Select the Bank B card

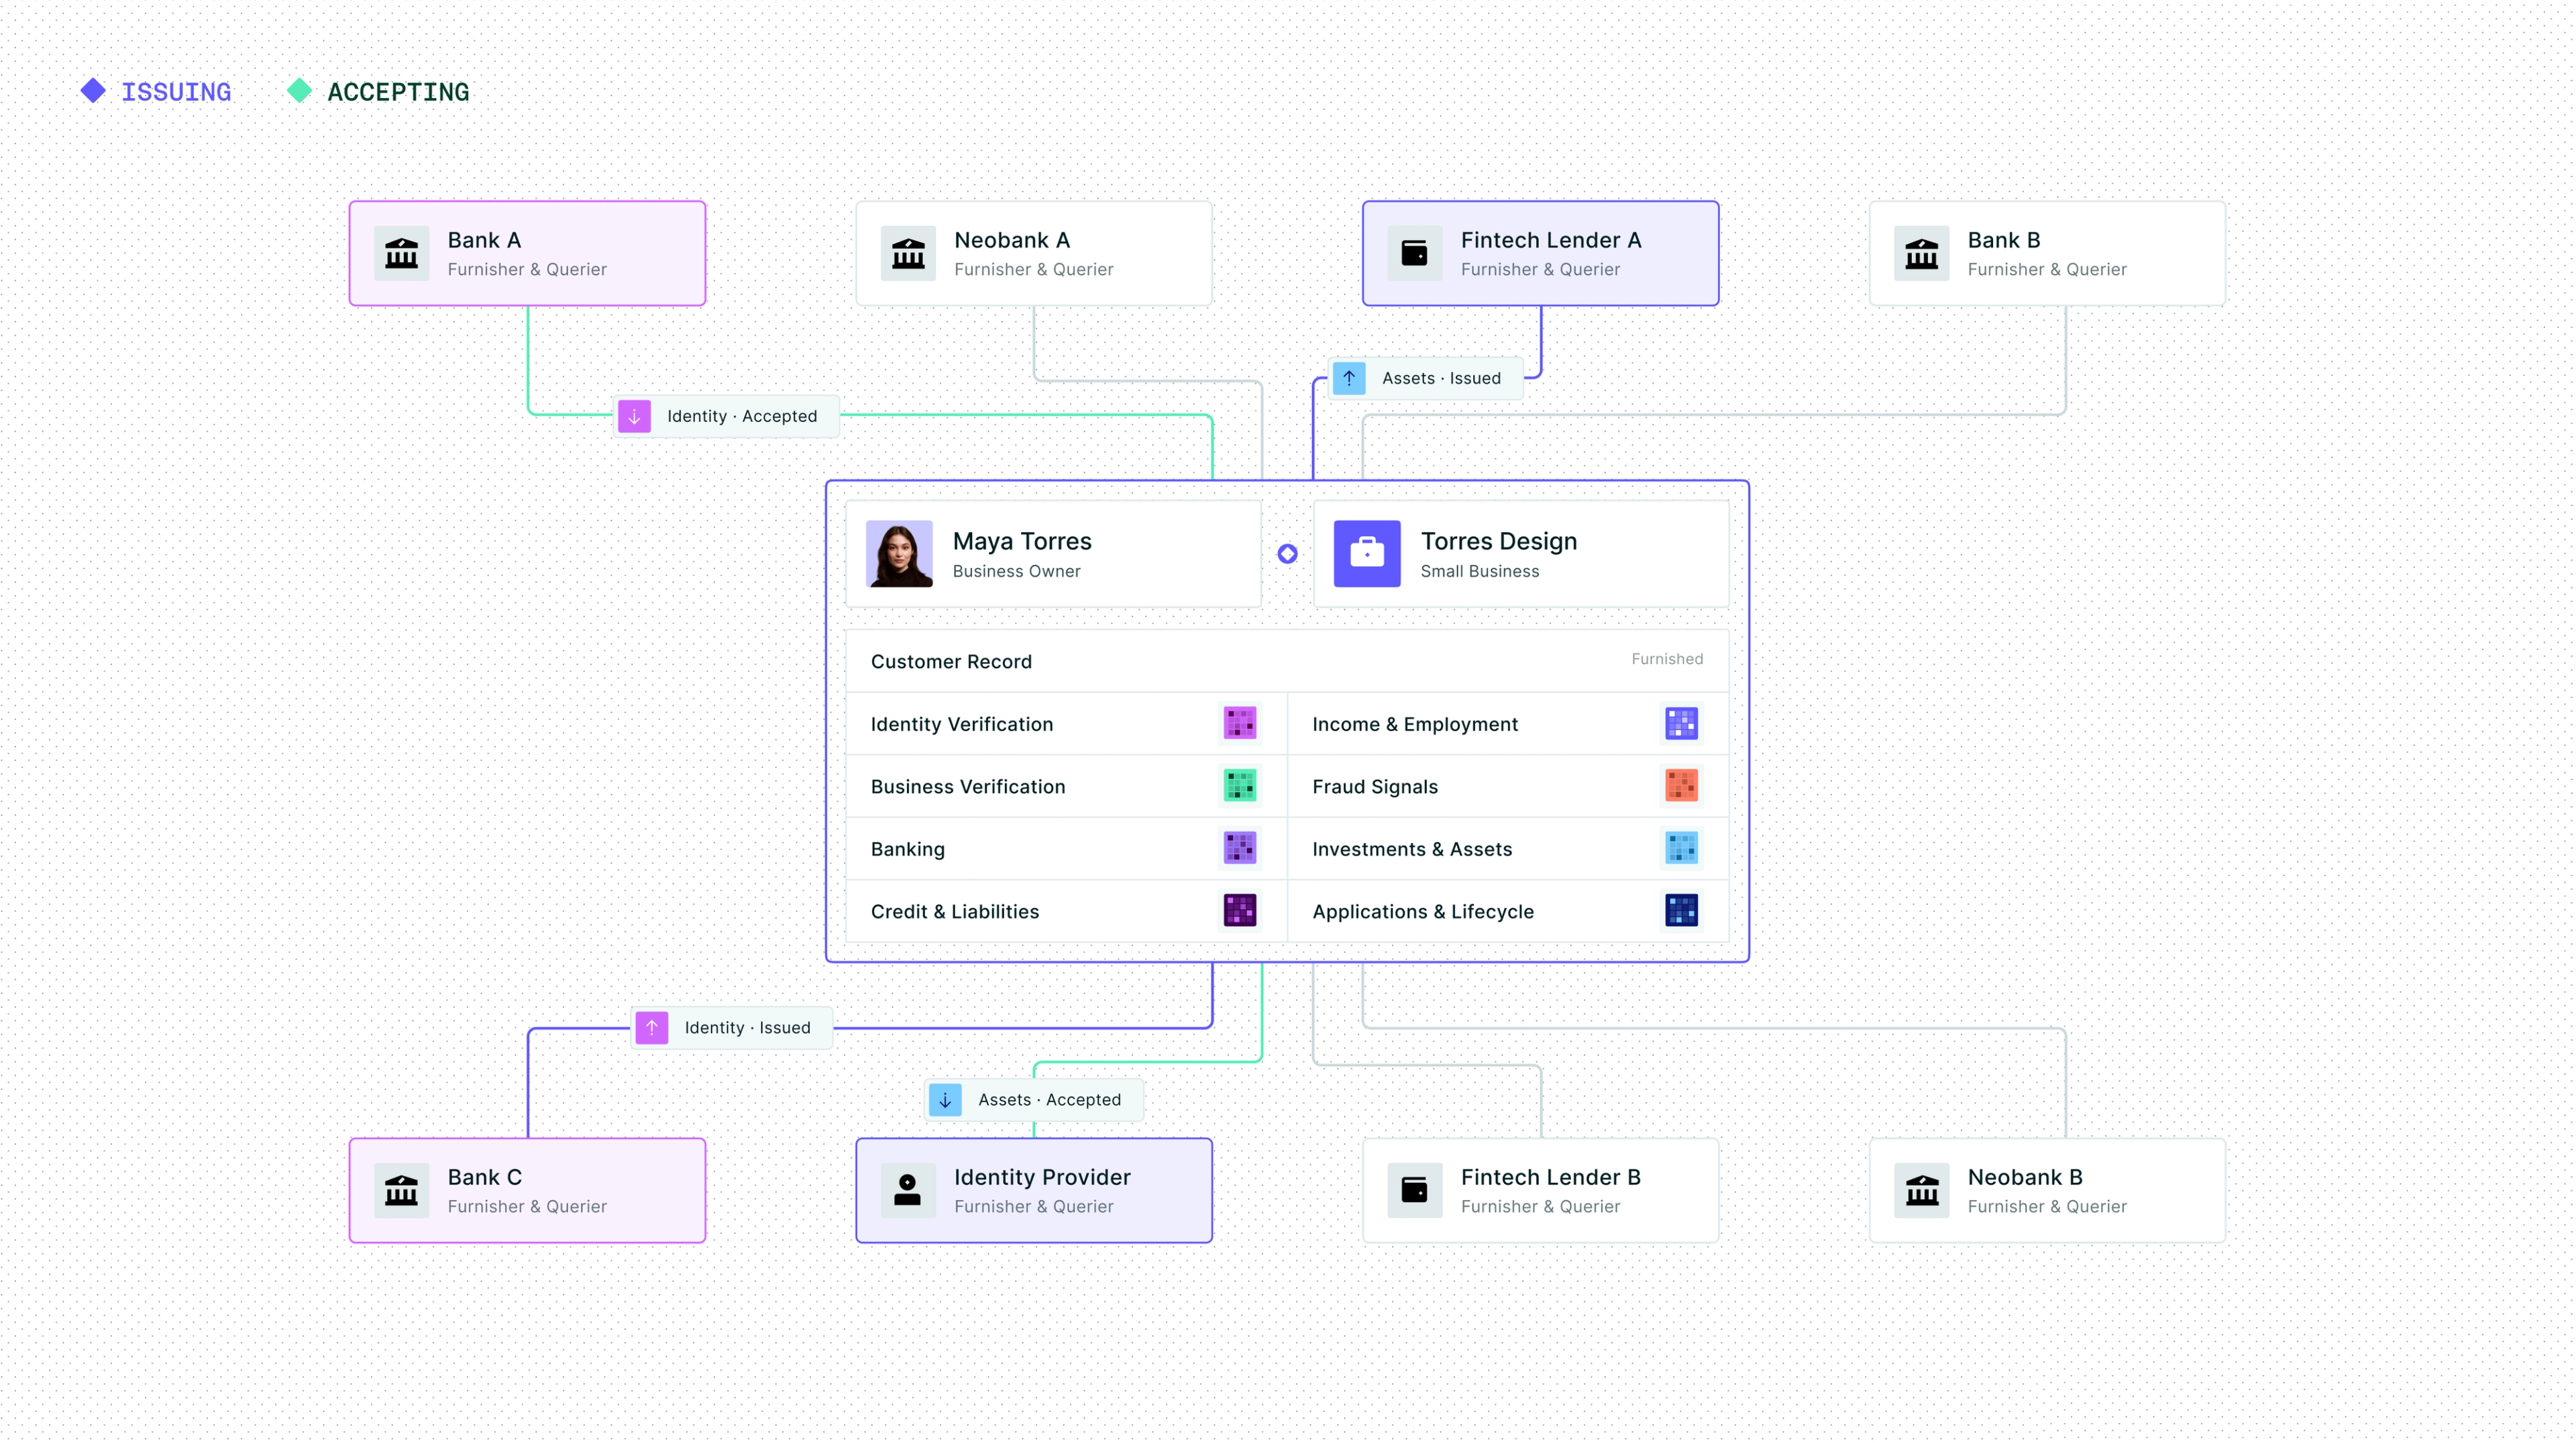tap(2047, 253)
